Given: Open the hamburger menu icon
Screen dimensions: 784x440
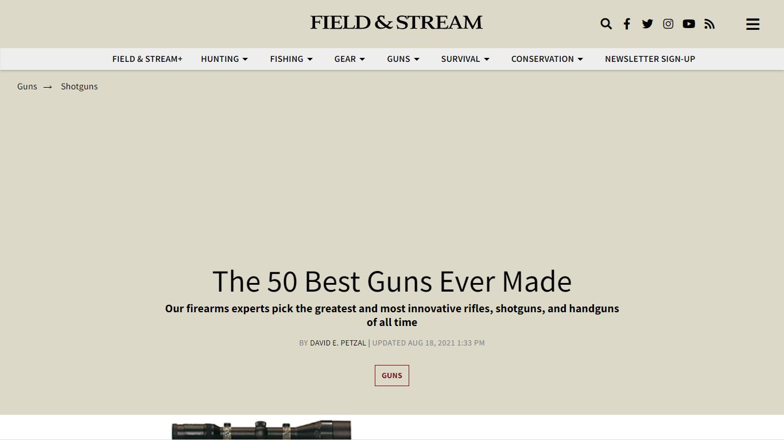Looking at the screenshot, I should 752,24.
